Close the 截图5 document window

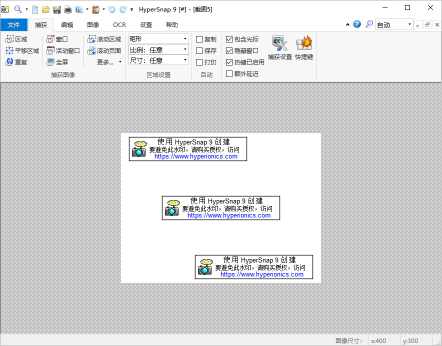point(437,25)
